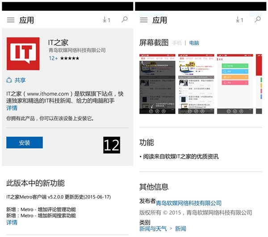Image resolution: width=268 pixels, height=237 pixels.
Task: Open 新闻与天气 category link
Action: [x=153, y=229]
